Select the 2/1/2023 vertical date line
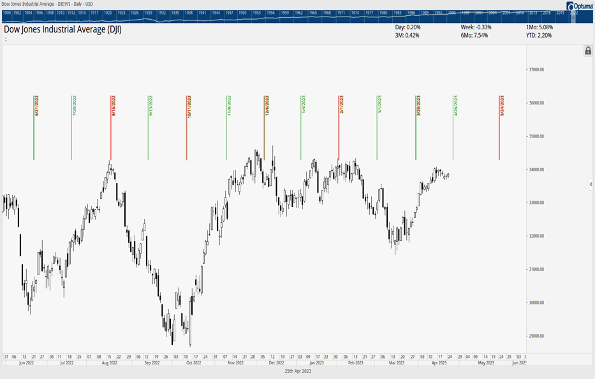 pyautogui.click(x=339, y=128)
